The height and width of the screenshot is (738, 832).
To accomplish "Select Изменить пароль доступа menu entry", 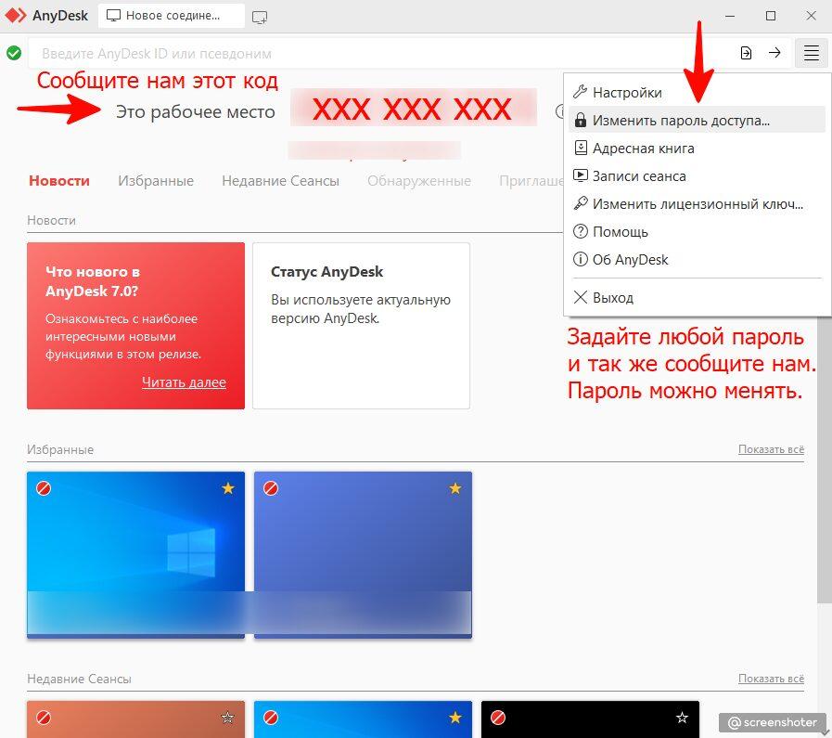I will tap(697, 120).
